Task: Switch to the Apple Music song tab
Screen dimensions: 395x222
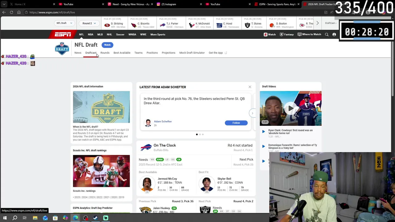Action: point(131,4)
